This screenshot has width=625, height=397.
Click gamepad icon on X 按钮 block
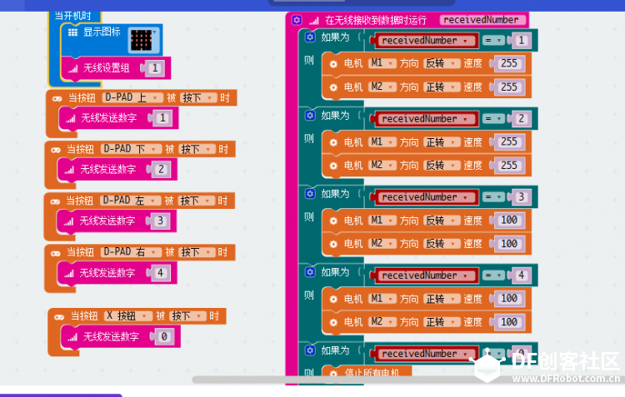pyautogui.click(x=59, y=317)
